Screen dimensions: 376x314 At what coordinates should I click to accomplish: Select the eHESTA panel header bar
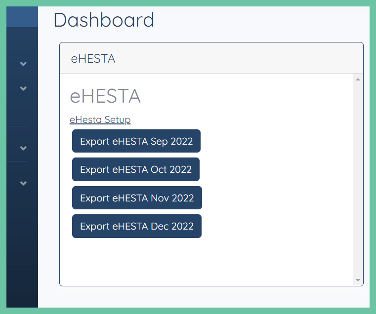click(x=211, y=58)
